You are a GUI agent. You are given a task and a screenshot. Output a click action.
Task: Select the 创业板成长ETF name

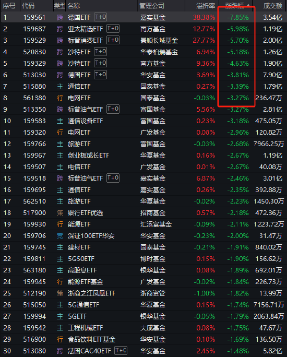pos(88,156)
